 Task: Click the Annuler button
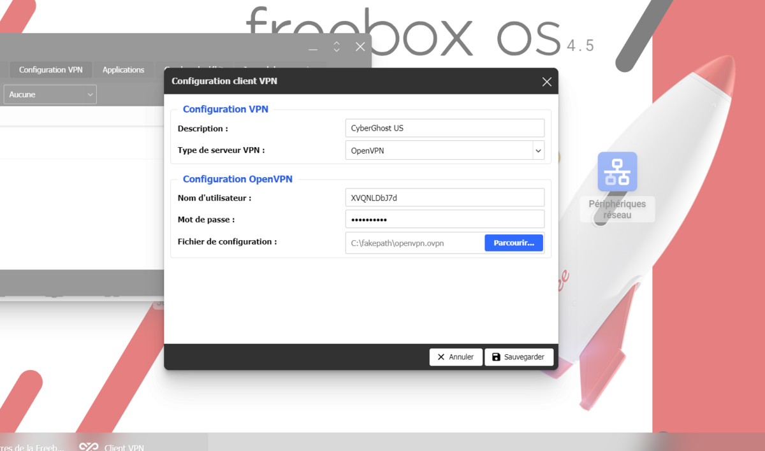(x=455, y=357)
